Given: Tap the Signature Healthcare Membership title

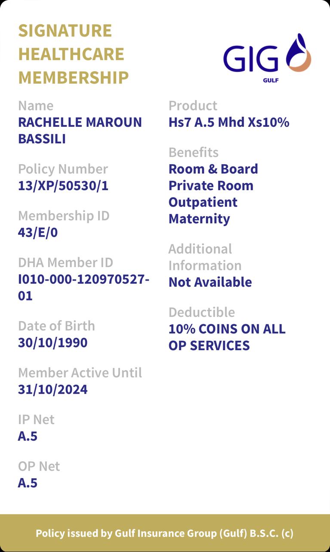Looking at the screenshot, I should pyautogui.click(x=73, y=54).
